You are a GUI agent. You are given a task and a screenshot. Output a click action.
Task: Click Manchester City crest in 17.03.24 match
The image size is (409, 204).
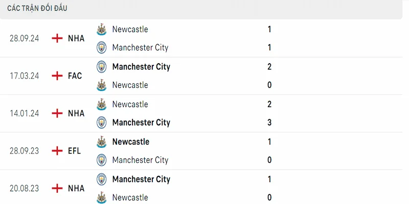tap(102, 66)
